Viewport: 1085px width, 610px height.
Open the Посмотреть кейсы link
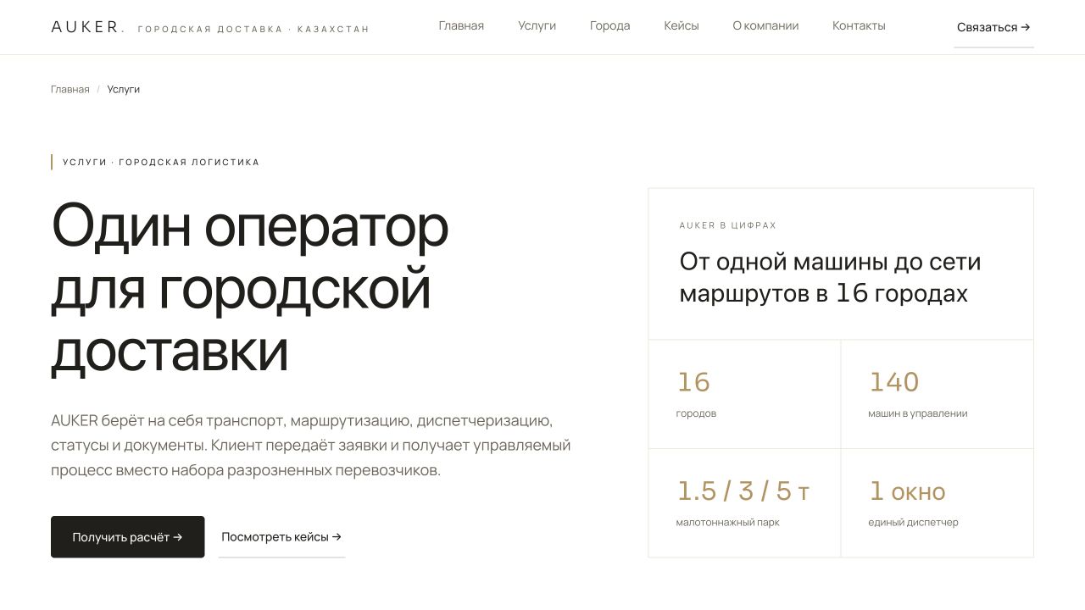281,537
